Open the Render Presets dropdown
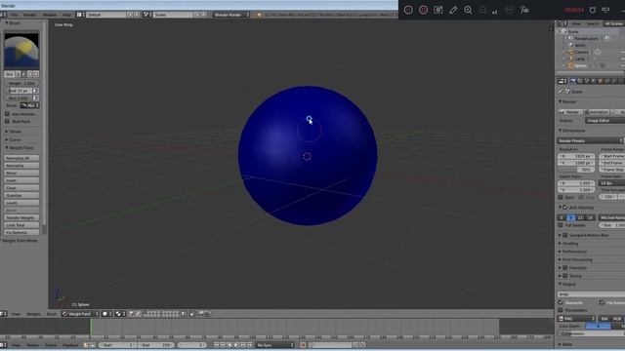The image size is (625, 351). click(x=590, y=140)
